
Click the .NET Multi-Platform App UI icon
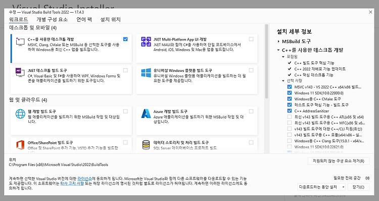click(x=146, y=42)
